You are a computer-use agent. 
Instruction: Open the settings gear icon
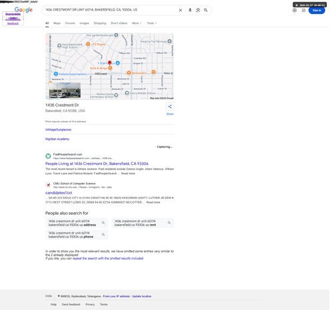294,10
